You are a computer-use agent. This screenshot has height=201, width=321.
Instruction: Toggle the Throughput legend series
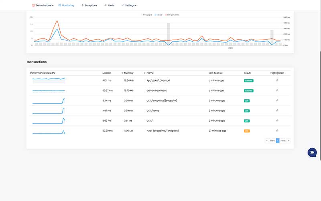coord(146,15)
